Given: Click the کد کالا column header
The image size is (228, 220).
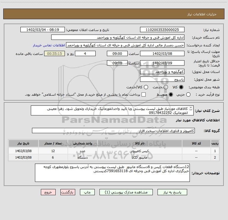Looking at the screenshot, I should click(196, 143).
